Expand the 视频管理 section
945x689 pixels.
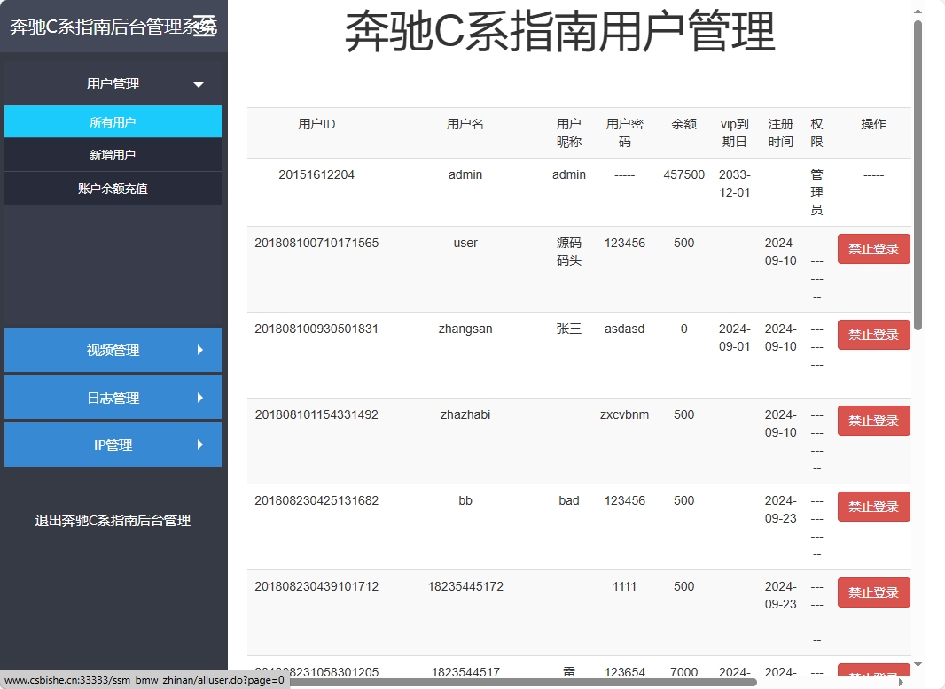(x=113, y=350)
